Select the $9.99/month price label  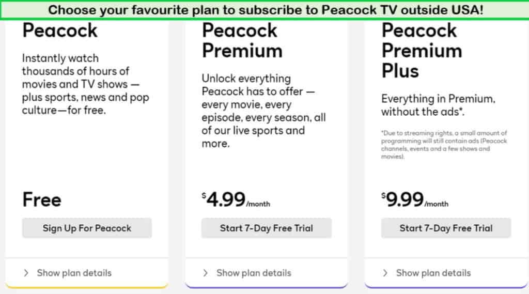click(415, 200)
